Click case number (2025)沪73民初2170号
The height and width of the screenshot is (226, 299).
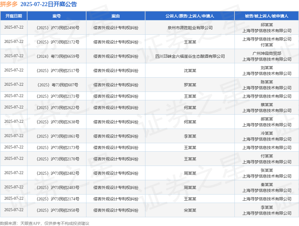click(x=58, y=159)
